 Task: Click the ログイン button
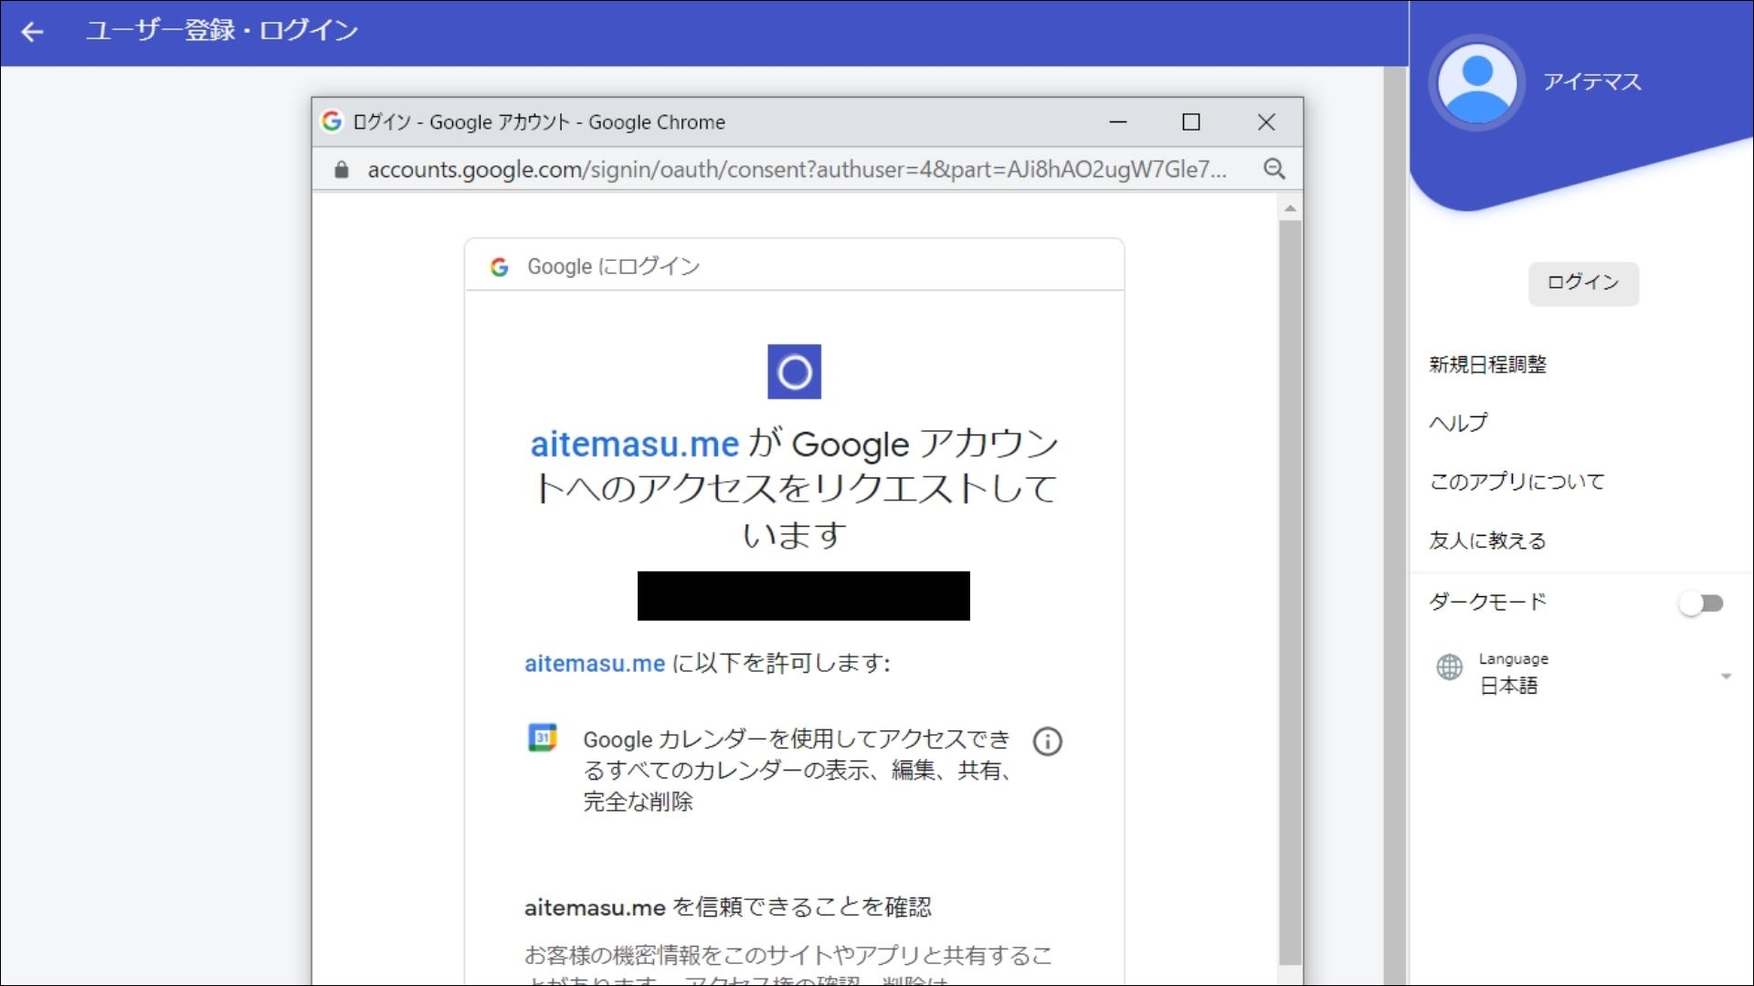click(x=1582, y=283)
